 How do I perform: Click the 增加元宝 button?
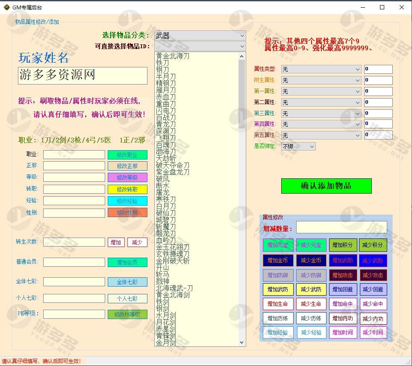pos(278,245)
